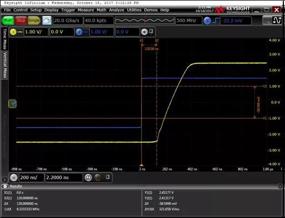This screenshot has height=218, width=285.
Task: Edit the 20.0 GSa/s sample rate field
Action: coord(68,20)
